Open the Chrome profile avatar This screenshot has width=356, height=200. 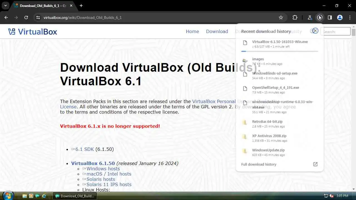click(340, 17)
